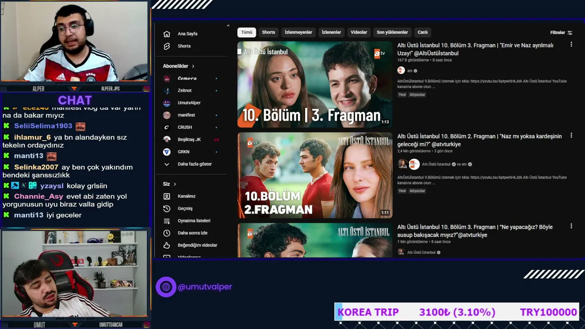Click the Altyazılar badge under the second video
The image size is (585, 329).
click(417, 191)
